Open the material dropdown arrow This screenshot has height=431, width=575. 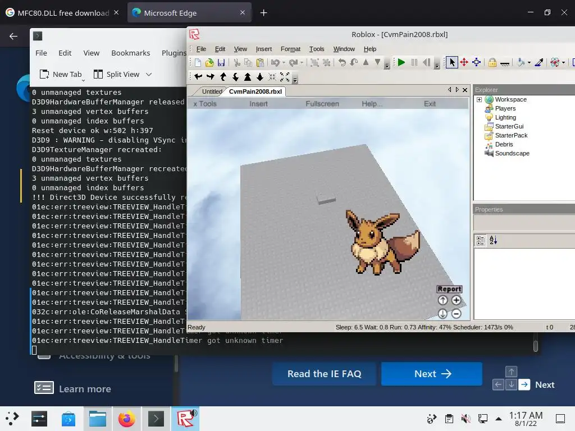563,63
